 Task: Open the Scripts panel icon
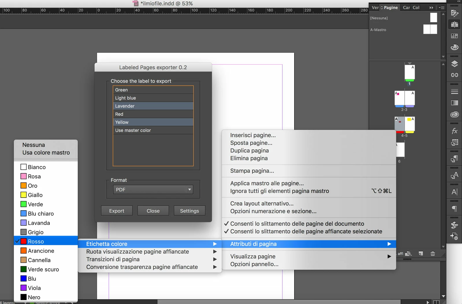[x=454, y=225]
